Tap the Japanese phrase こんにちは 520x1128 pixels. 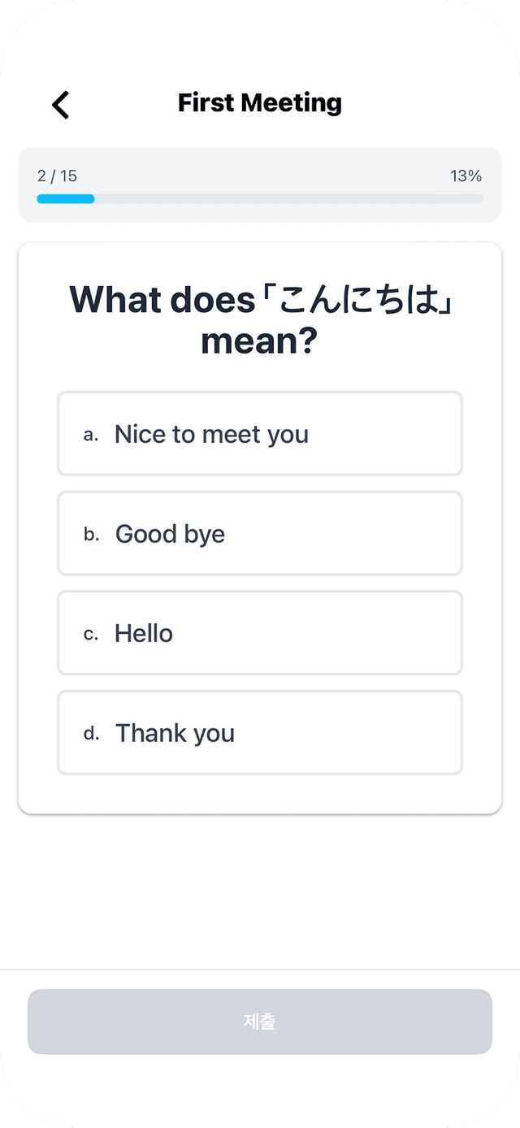tap(357, 300)
